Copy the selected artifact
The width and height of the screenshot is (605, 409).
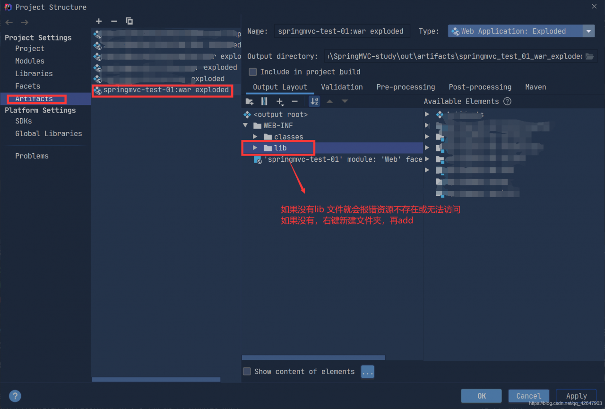pyautogui.click(x=129, y=21)
